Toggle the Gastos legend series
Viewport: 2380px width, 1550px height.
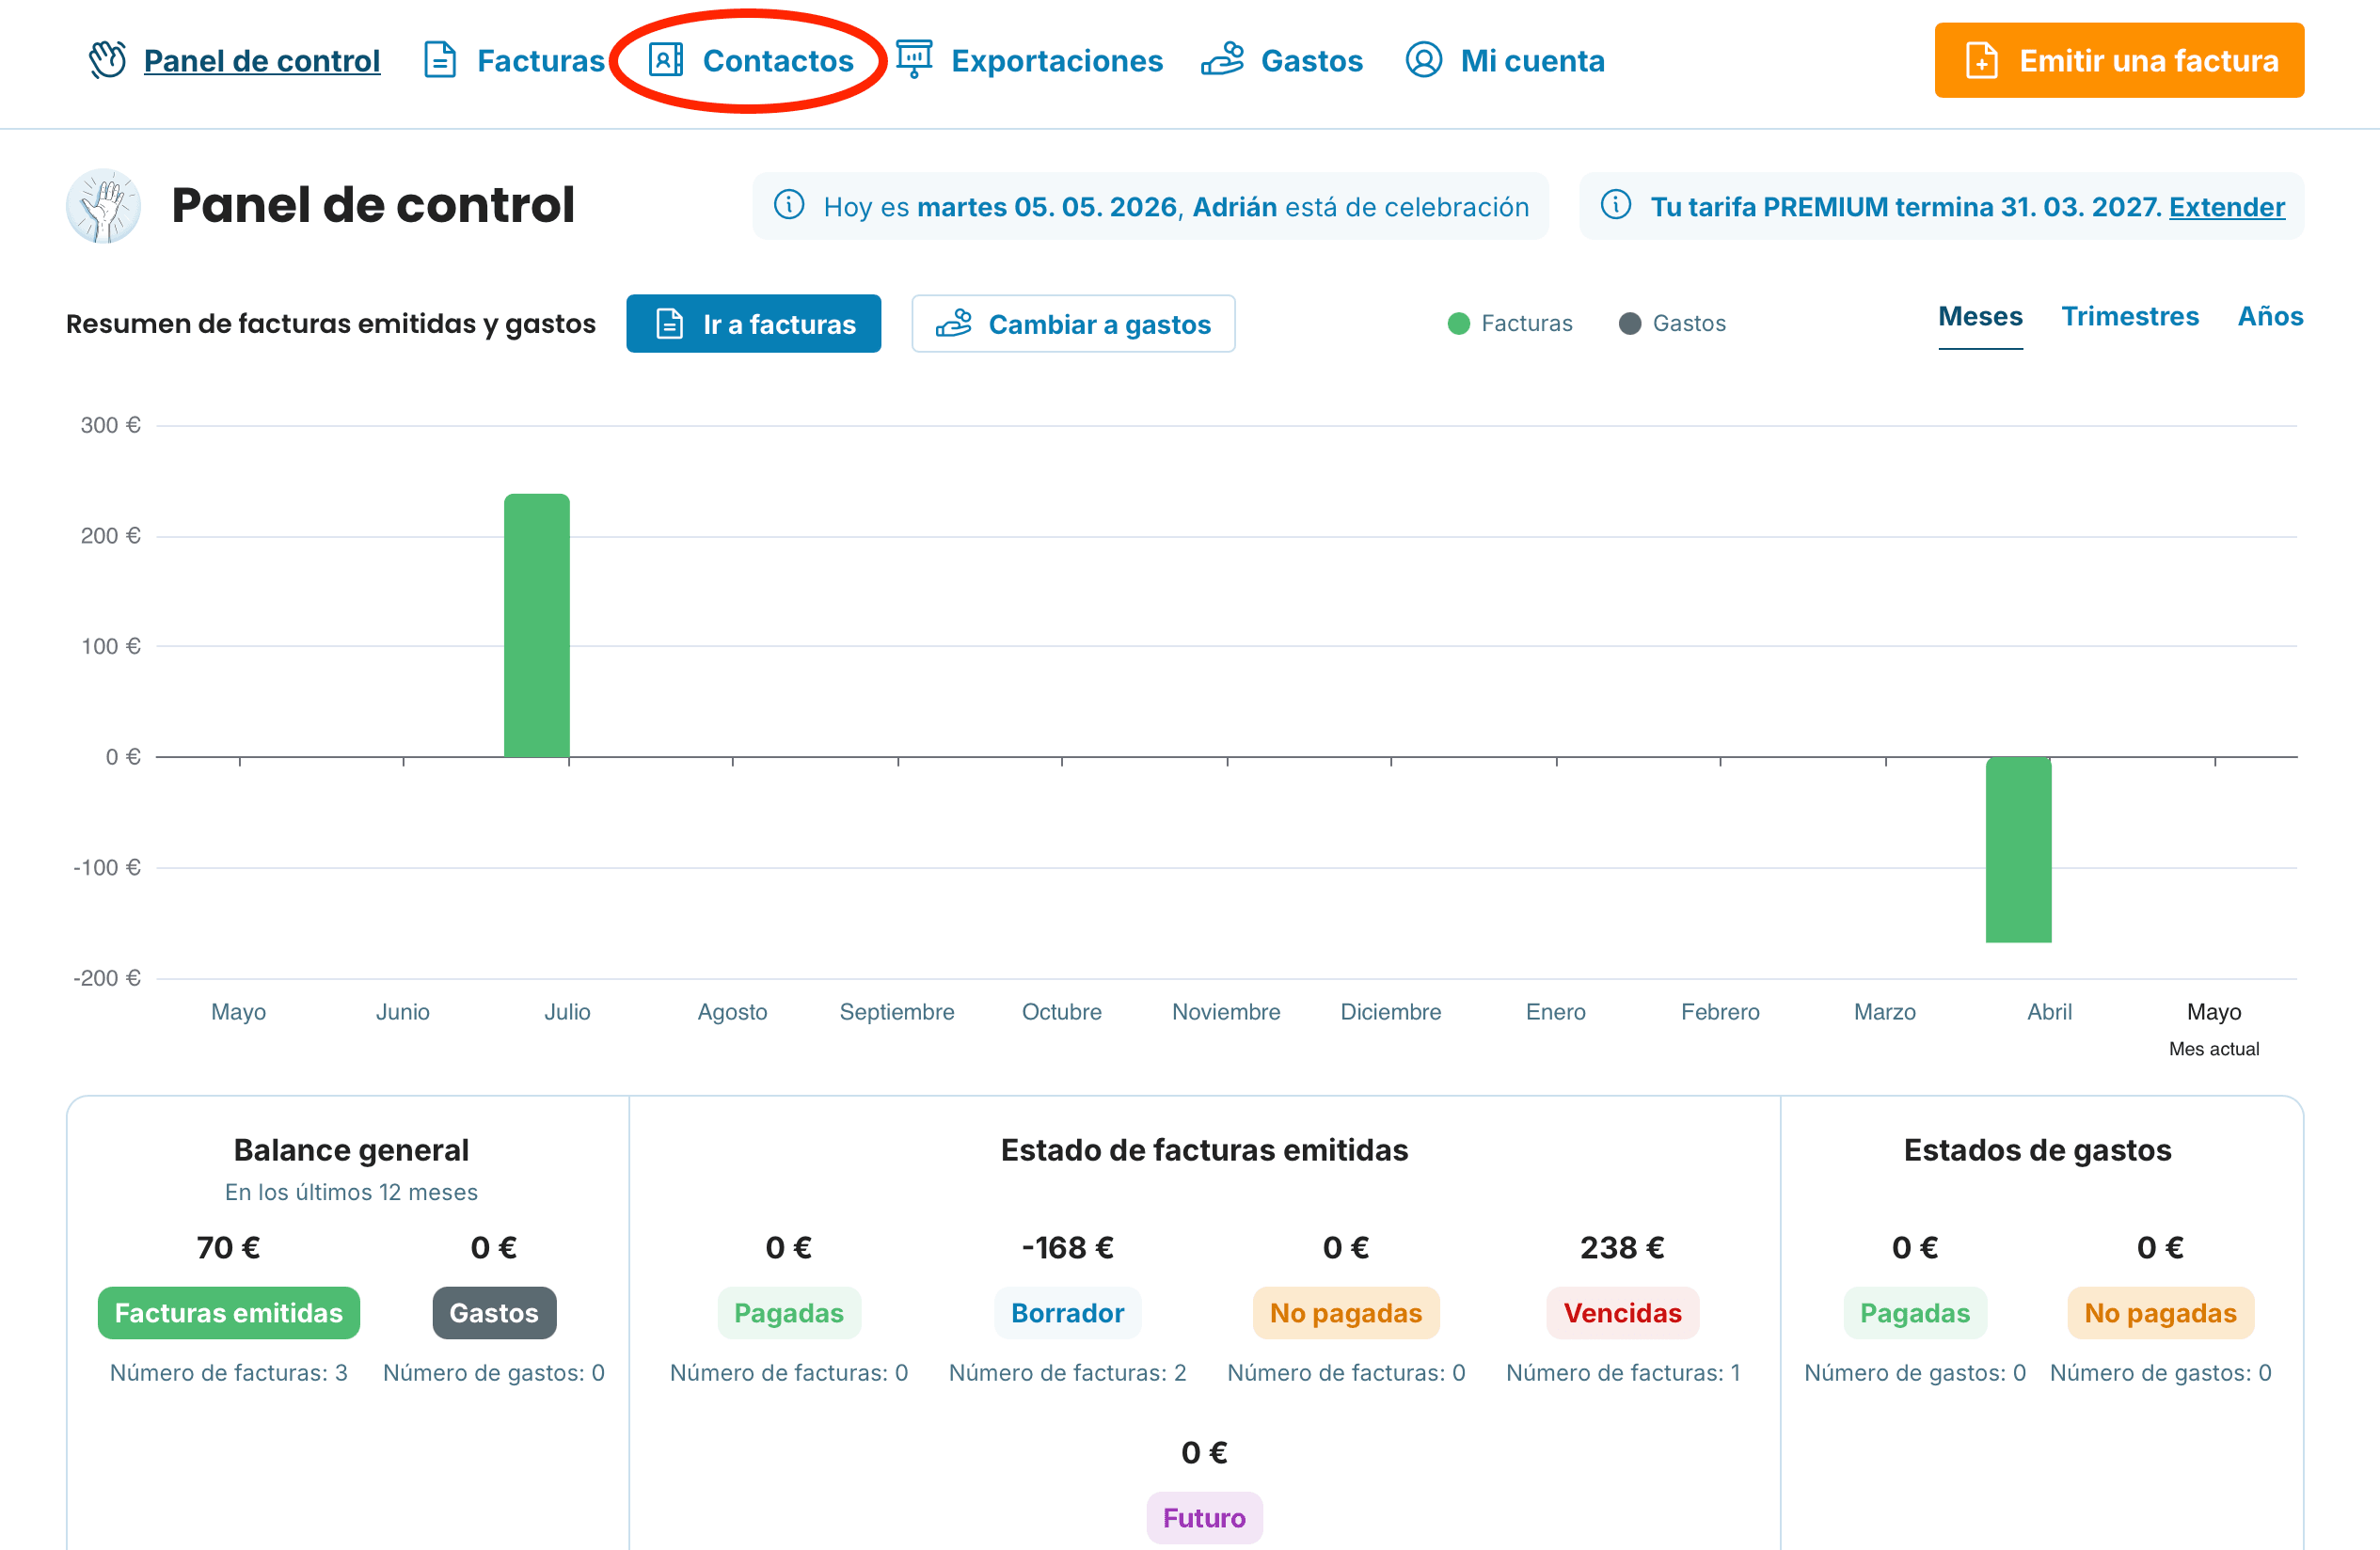(1672, 323)
